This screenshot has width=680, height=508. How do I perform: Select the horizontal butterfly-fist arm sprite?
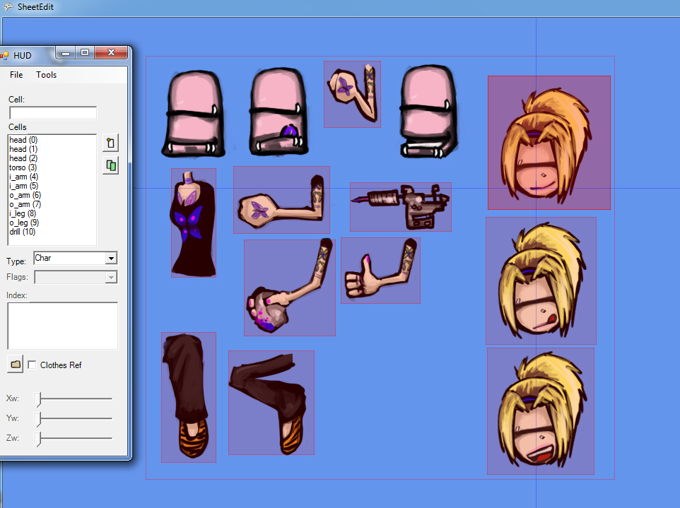281,200
